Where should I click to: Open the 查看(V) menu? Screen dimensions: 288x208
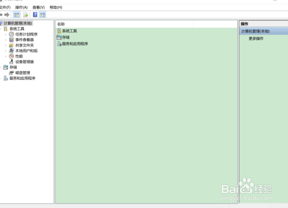[x=39, y=7]
